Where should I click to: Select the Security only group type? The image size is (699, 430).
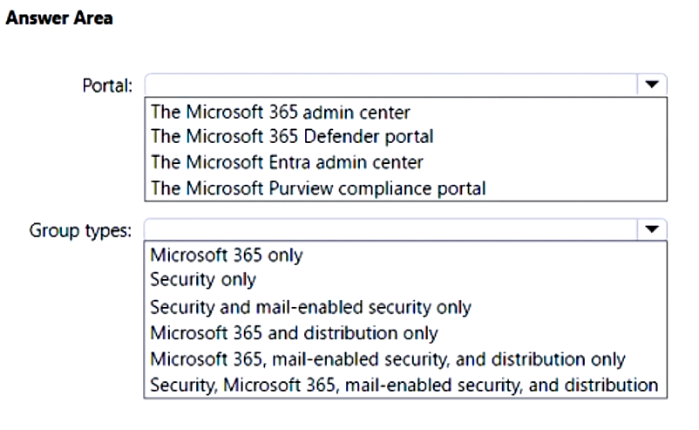pyautogui.click(x=203, y=281)
